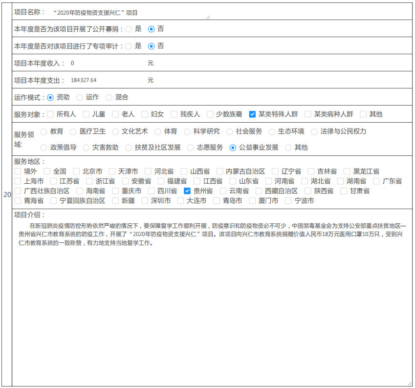415x388 pixels.
Task: Select '教育' service field option
Action: coord(44,131)
